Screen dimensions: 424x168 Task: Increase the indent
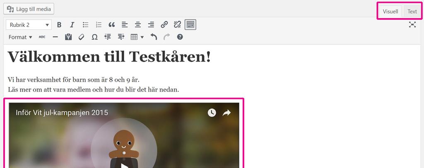tap(121, 37)
